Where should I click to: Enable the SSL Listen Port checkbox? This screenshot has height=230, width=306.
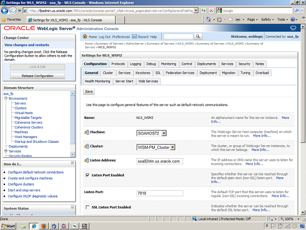click(x=87, y=207)
